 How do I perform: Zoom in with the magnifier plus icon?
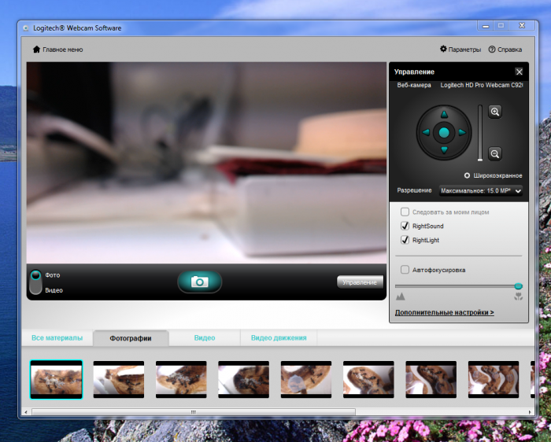point(495,112)
